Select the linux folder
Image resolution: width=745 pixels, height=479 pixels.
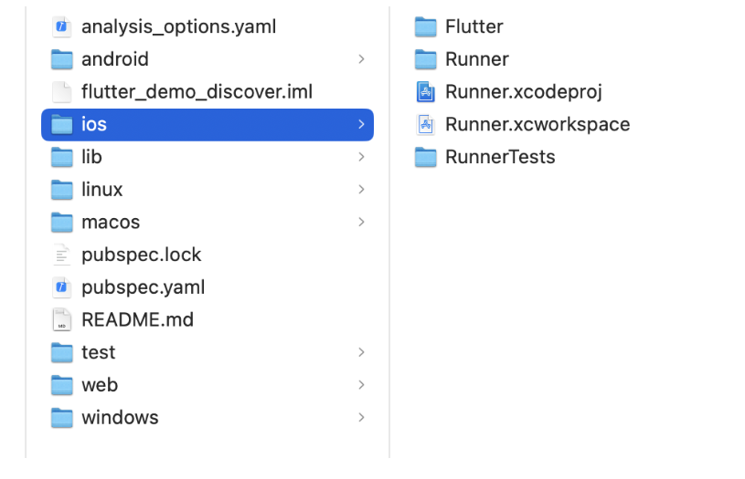pos(101,190)
